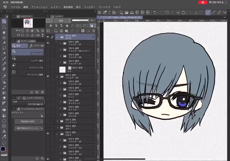Open the 編集 menu

[x=26, y=7]
